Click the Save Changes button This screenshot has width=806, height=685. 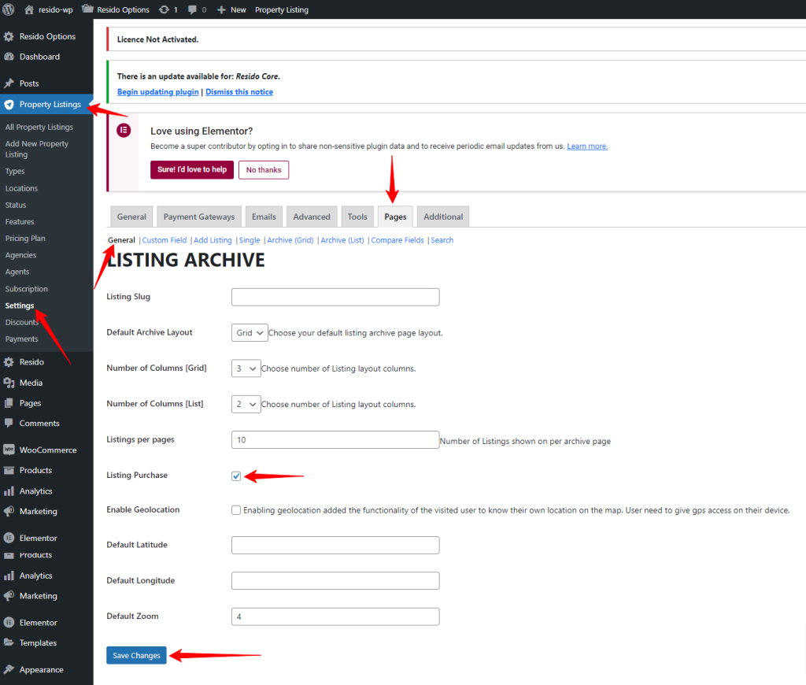click(x=136, y=655)
